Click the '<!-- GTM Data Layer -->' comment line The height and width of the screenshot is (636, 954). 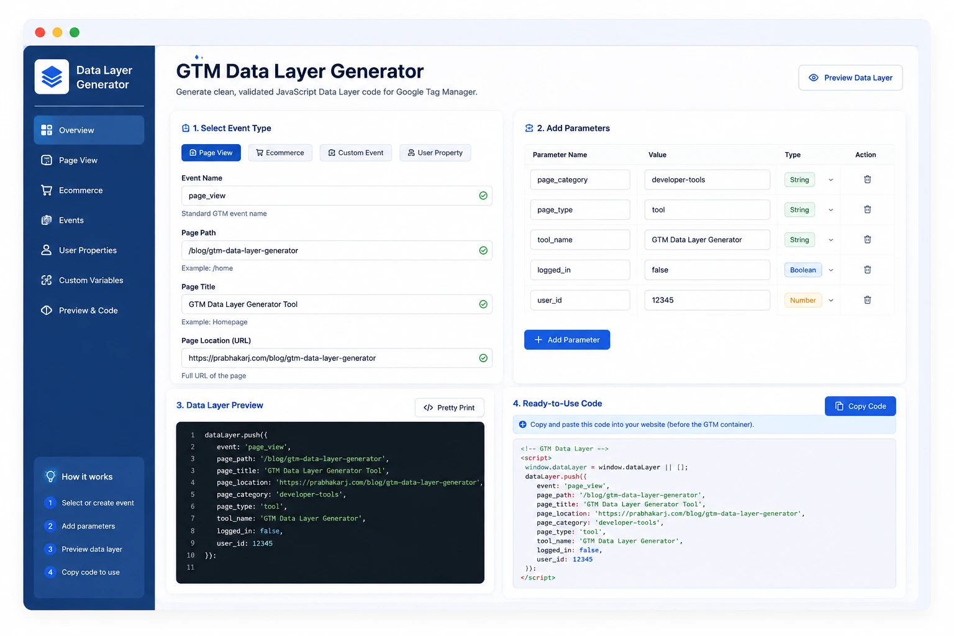[565, 448]
